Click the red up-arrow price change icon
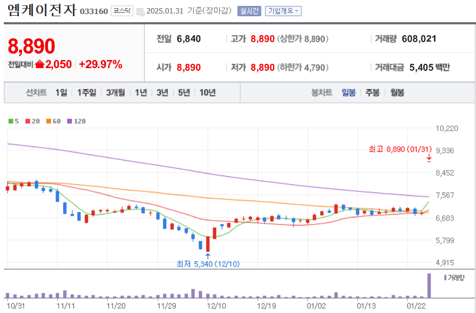476x313 pixels. click(40, 64)
